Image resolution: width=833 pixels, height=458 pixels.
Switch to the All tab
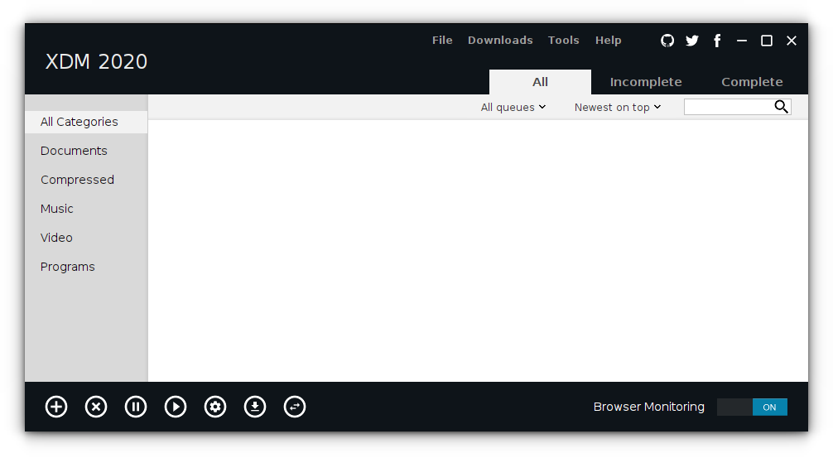click(540, 82)
